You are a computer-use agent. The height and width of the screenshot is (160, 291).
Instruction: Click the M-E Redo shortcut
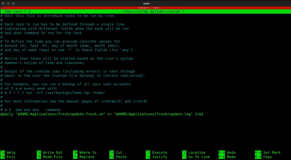(227, 157)
